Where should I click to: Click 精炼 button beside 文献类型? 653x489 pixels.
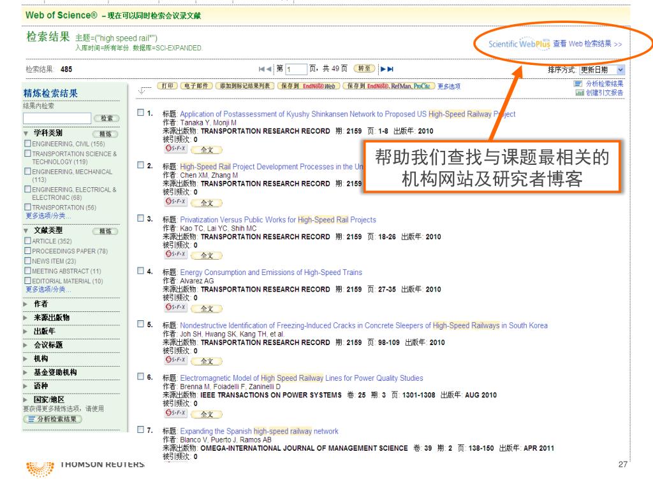[105, 231]
